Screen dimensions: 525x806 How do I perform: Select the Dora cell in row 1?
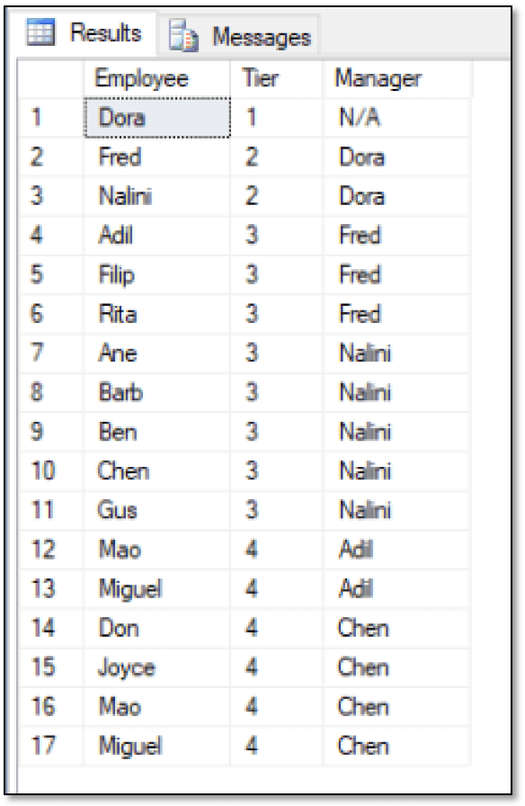point(157,118)
